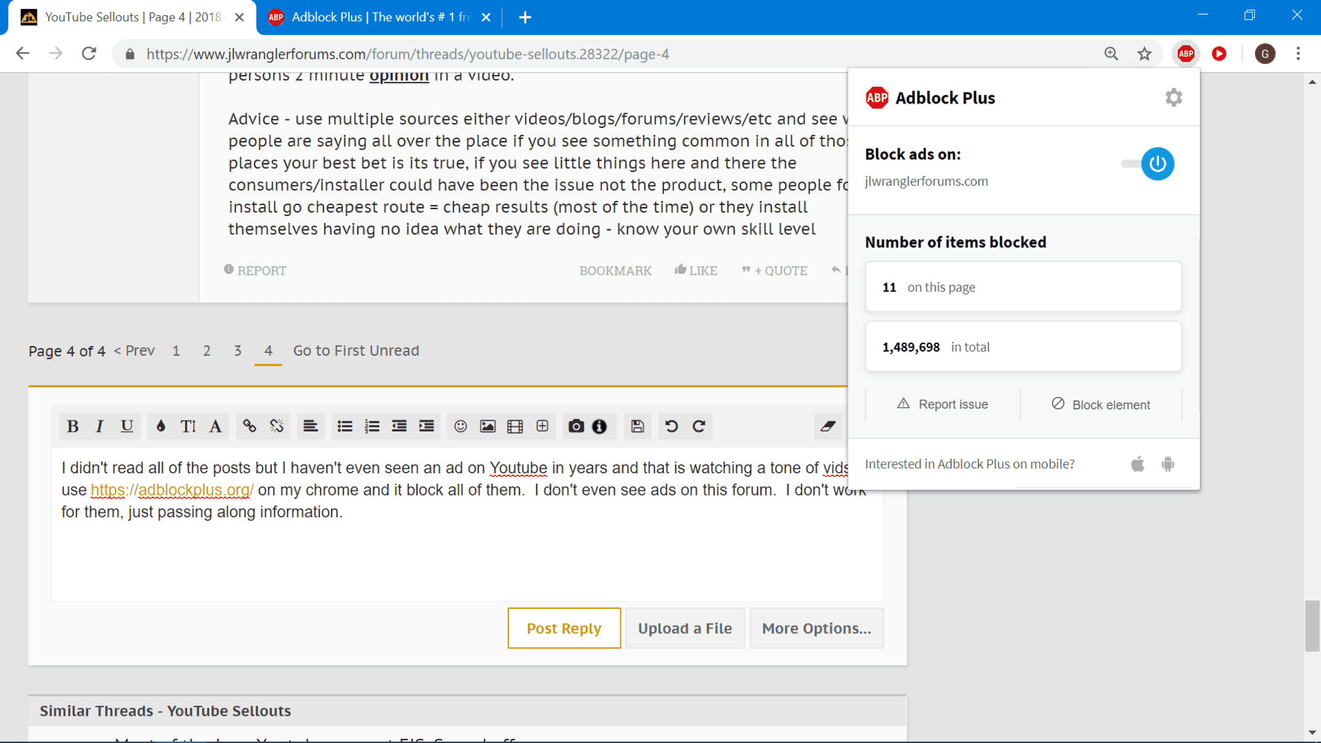This screenshot has width=1321, height=743.
Task: Open the font size menu in editor
Action: click(x=188, y=426)
